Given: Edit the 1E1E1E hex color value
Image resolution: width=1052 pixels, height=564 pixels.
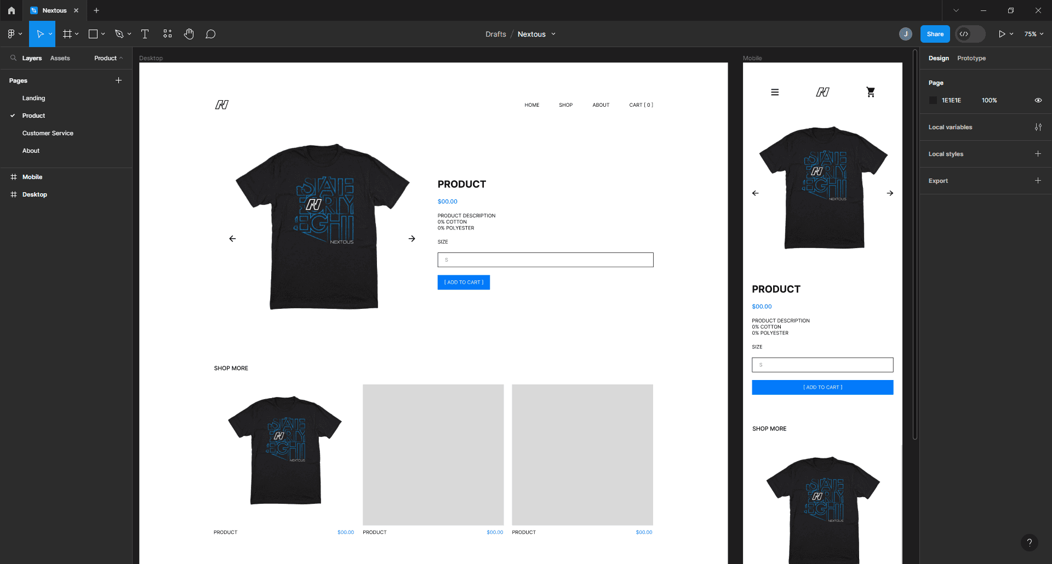Looking at the screenshot, I should (x=952, y=100).
